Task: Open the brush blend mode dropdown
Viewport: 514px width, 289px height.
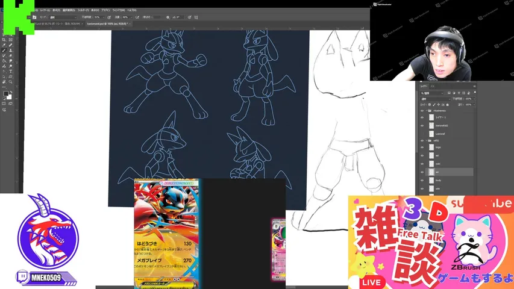Action: [x=63, y=17]
